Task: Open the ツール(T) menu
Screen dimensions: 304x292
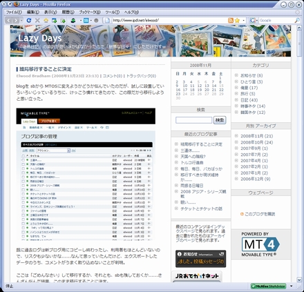Action: 112,12
